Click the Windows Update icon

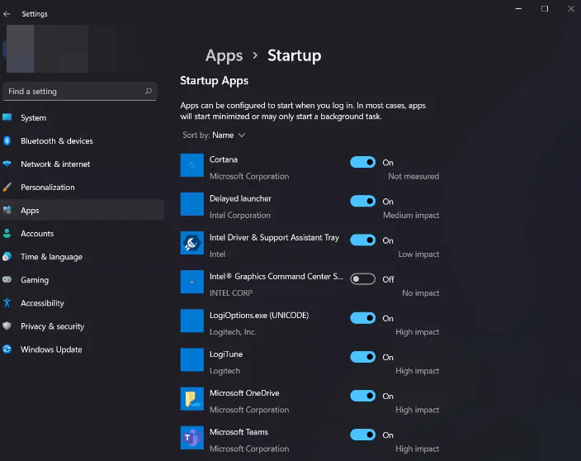tap(7, 349)
